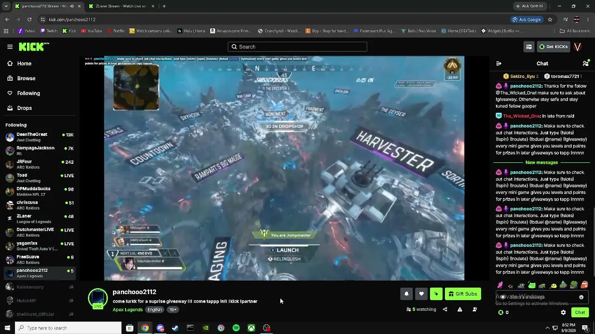This screenshot has height=334, width=595.
Task: Open the panchooo2112 streamer avatar
Action: pos(98,298)
